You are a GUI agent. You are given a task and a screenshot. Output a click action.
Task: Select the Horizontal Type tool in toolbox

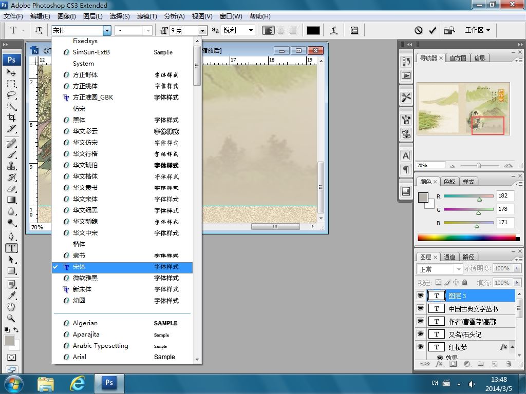pos(11,248)
